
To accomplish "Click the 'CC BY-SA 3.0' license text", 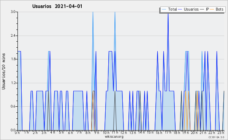I will pos(216,137).
